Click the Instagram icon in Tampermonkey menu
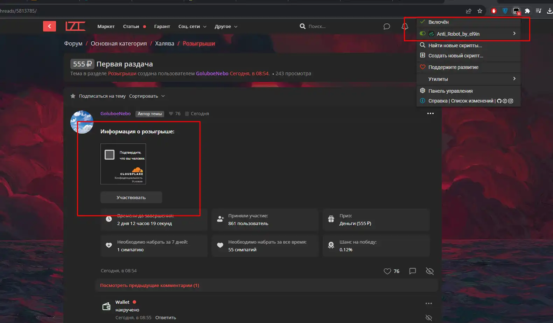 click(x=511, y=101)
